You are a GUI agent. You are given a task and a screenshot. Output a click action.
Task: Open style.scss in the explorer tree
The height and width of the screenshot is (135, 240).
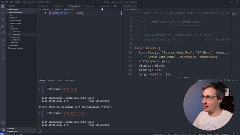tap(21, 42)
